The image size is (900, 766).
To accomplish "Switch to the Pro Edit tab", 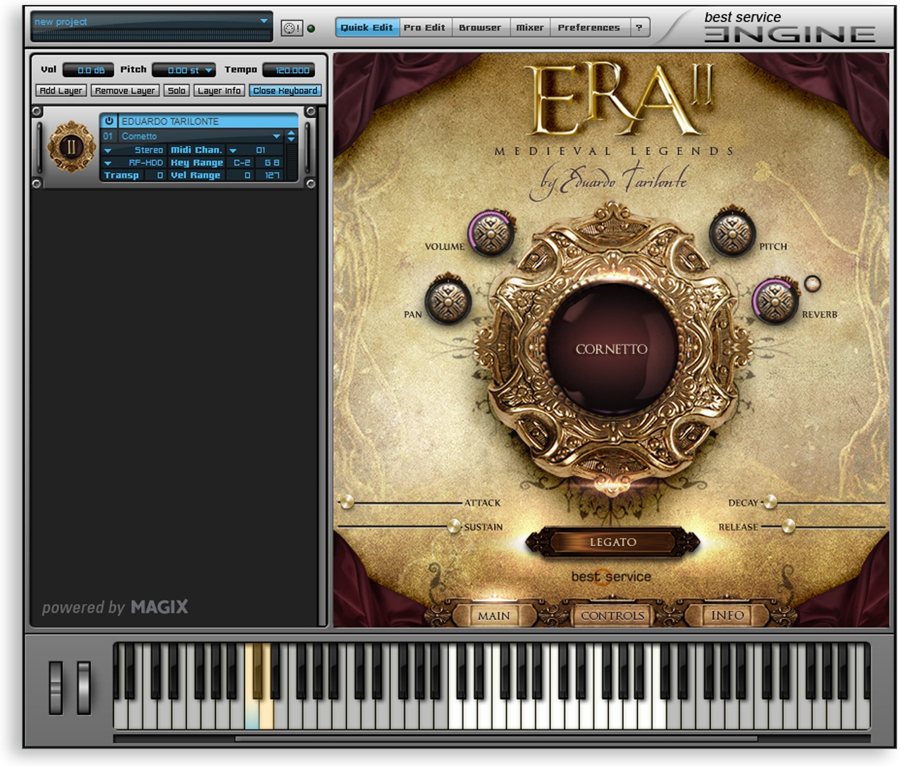I will [x=424, y=27].
